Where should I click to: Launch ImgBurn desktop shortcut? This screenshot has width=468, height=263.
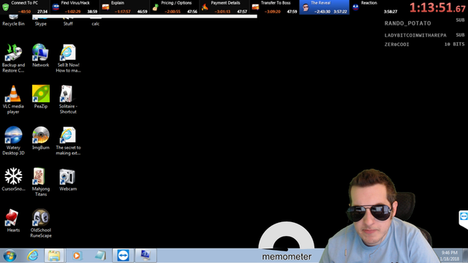point(41,138)
